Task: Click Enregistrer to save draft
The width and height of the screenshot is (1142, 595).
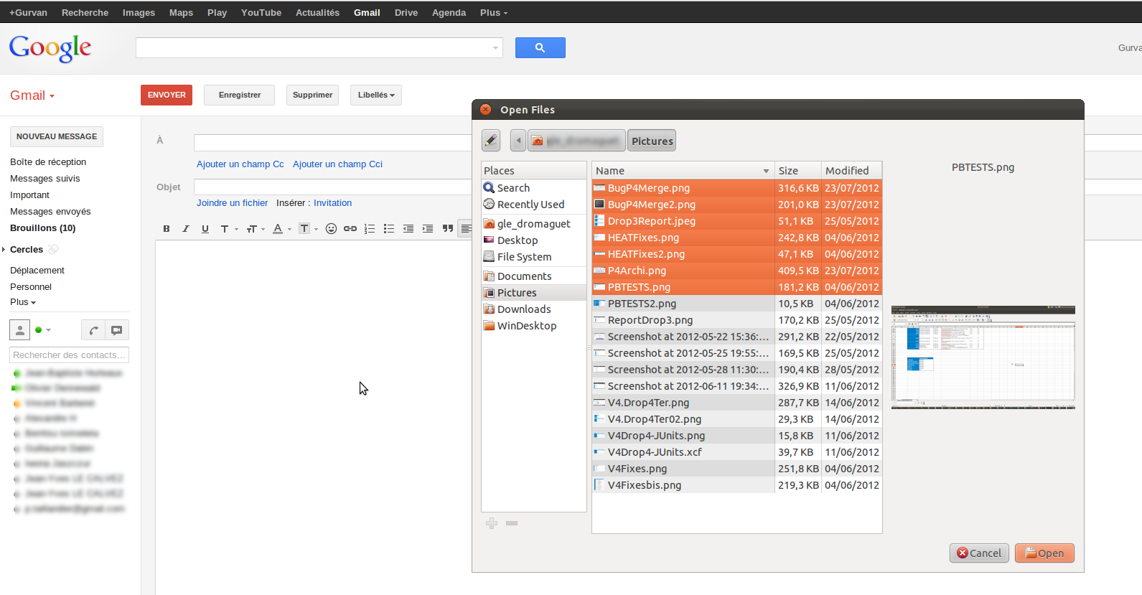Action: (x=240, y=95)
